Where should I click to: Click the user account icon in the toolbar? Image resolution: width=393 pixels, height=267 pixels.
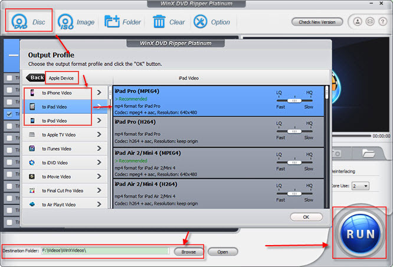click(x=358, y=22)
